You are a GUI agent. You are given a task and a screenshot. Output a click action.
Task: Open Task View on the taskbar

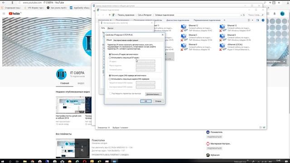[x=17, y=161]
